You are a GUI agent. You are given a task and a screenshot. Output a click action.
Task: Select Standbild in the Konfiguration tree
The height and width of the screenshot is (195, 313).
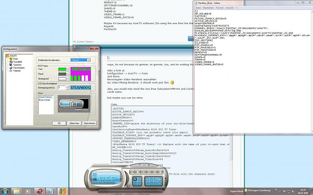[x=18, y=62]
